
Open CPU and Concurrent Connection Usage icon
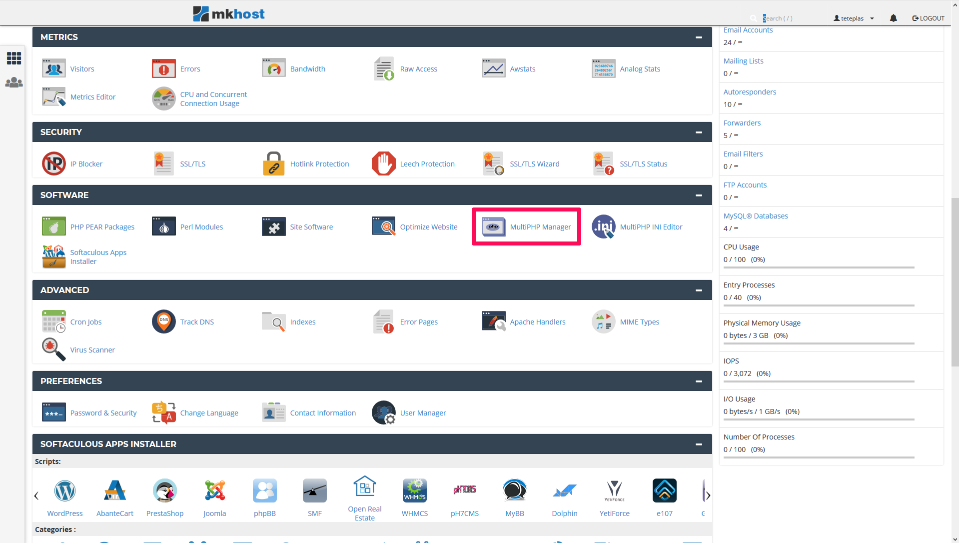pyautogui.click(x=164, y=98)
